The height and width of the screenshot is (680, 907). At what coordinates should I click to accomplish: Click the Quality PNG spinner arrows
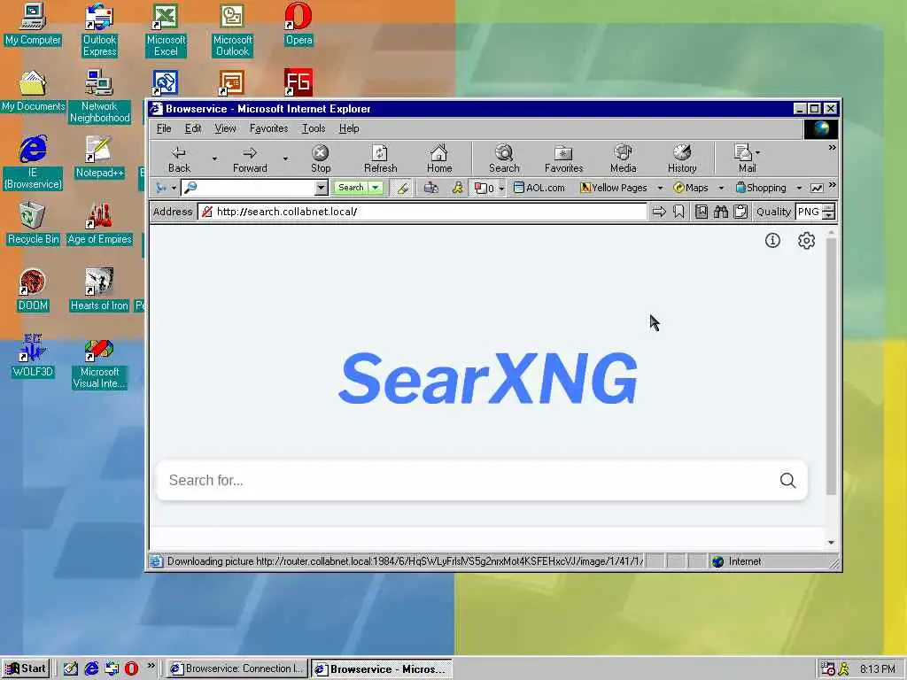(x=828, y=212)
